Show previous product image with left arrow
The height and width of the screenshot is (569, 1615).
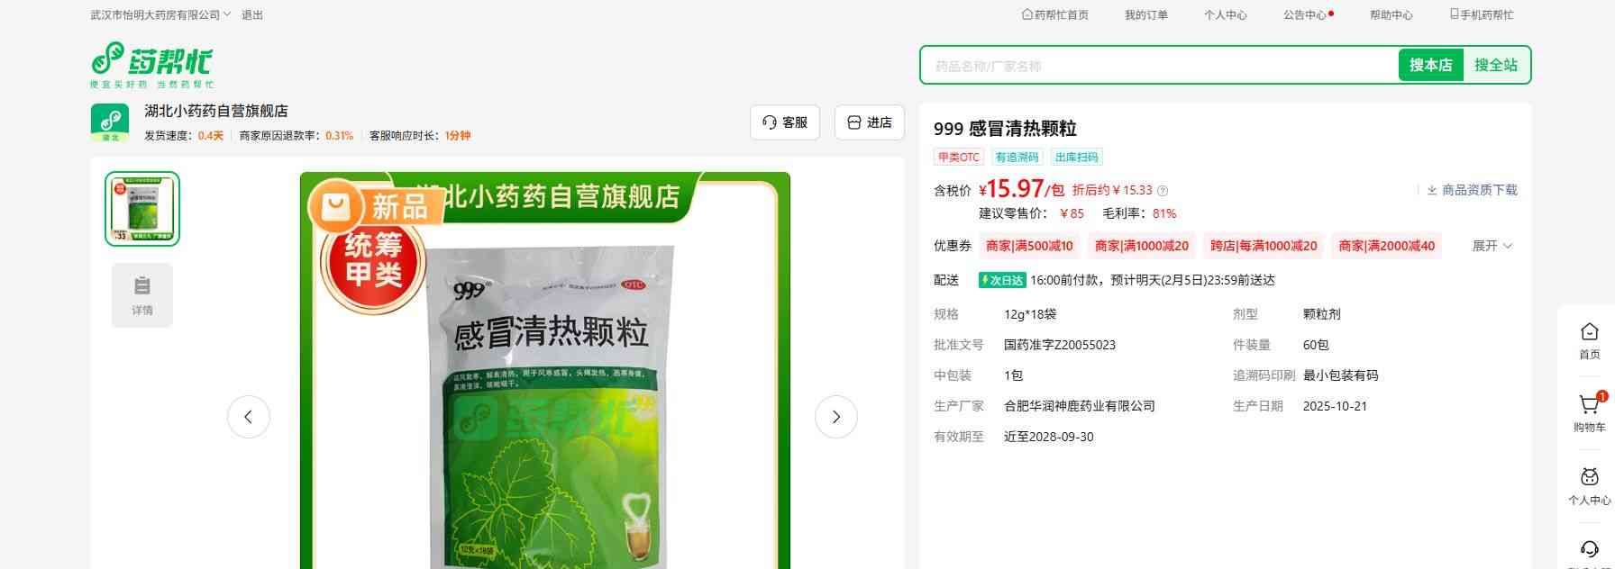[249, 417]
